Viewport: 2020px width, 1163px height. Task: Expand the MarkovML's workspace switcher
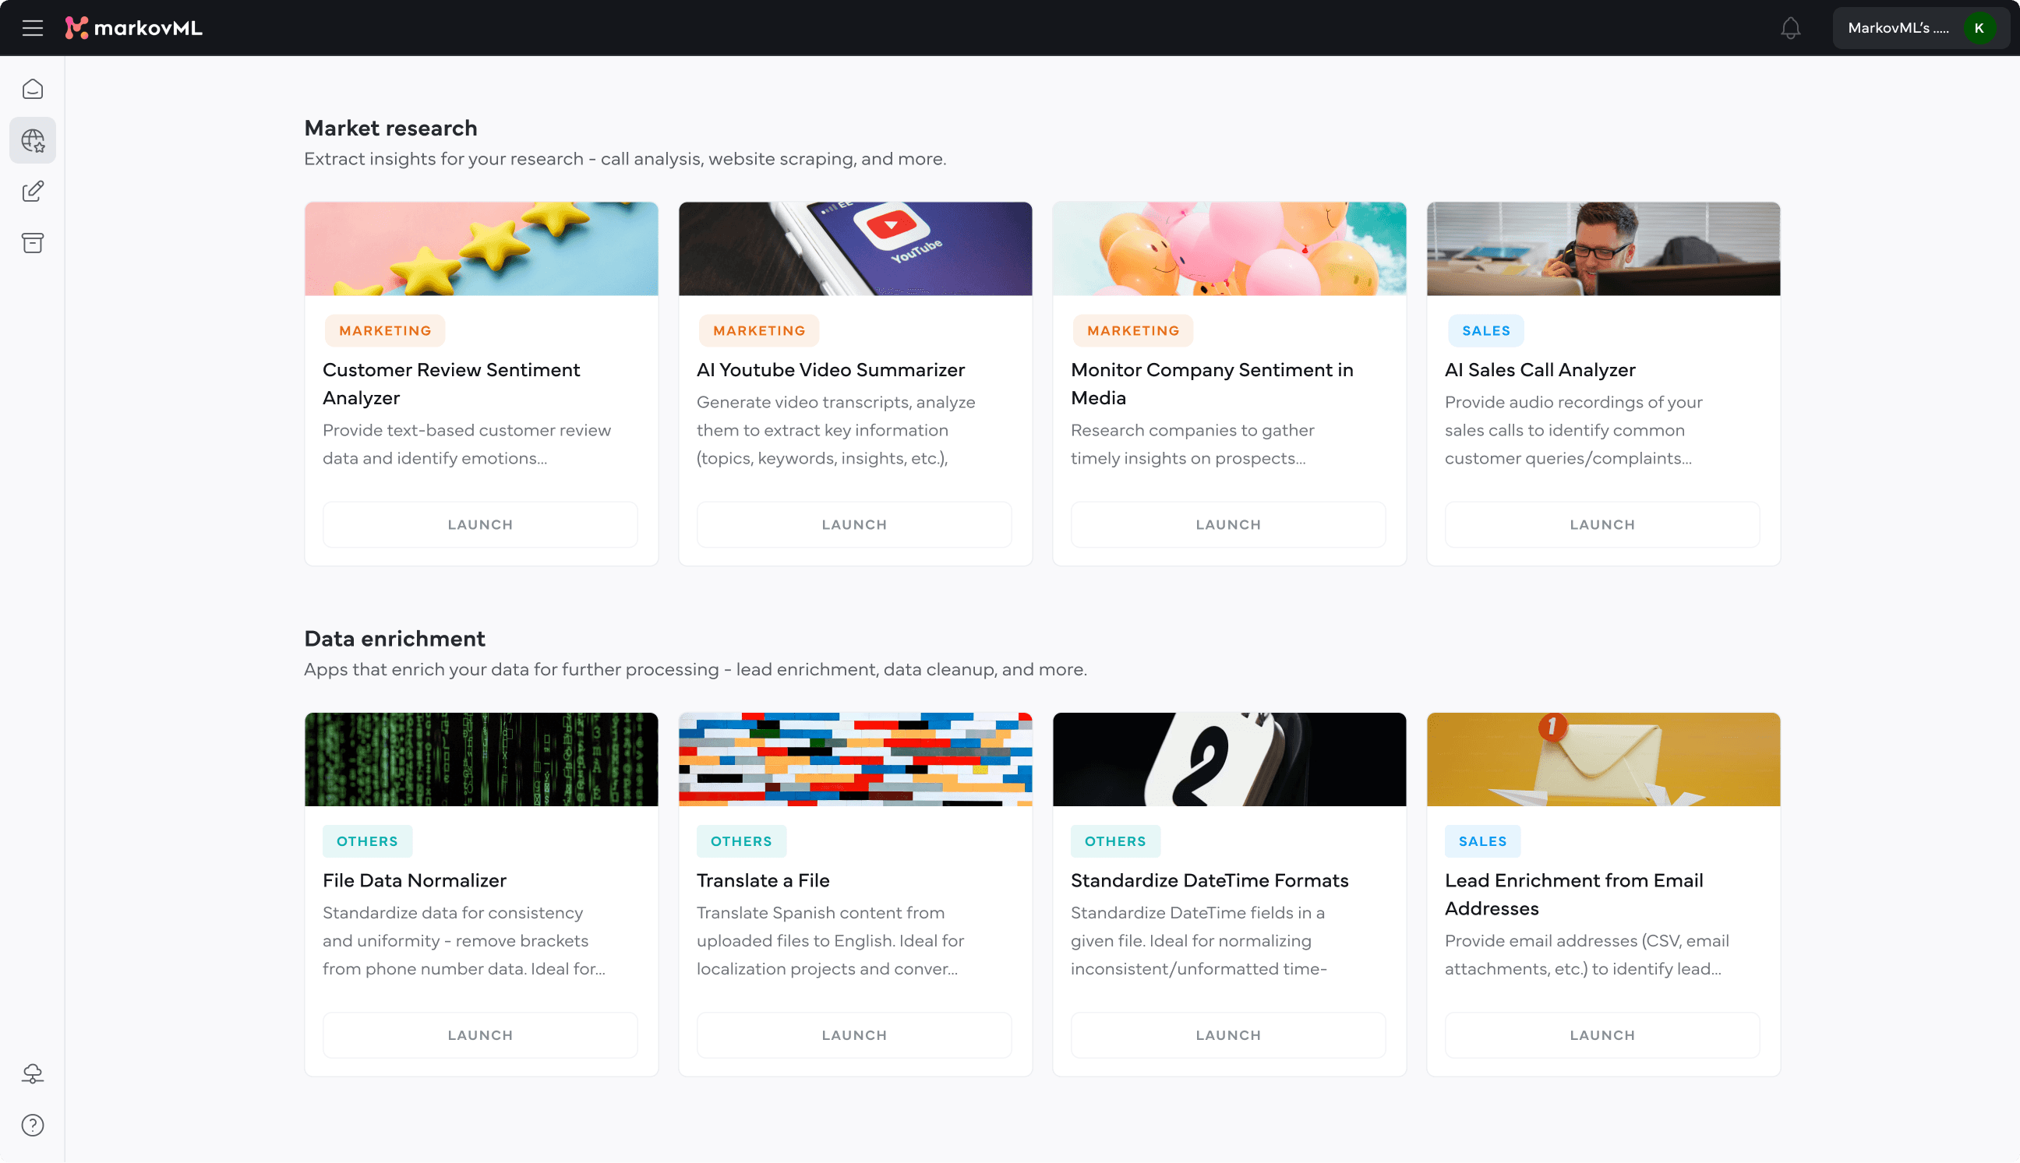[x=1898, y=28]
